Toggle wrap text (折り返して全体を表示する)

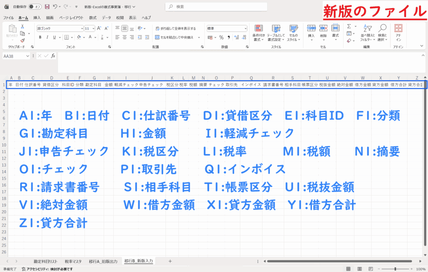(x=176, y=28)
